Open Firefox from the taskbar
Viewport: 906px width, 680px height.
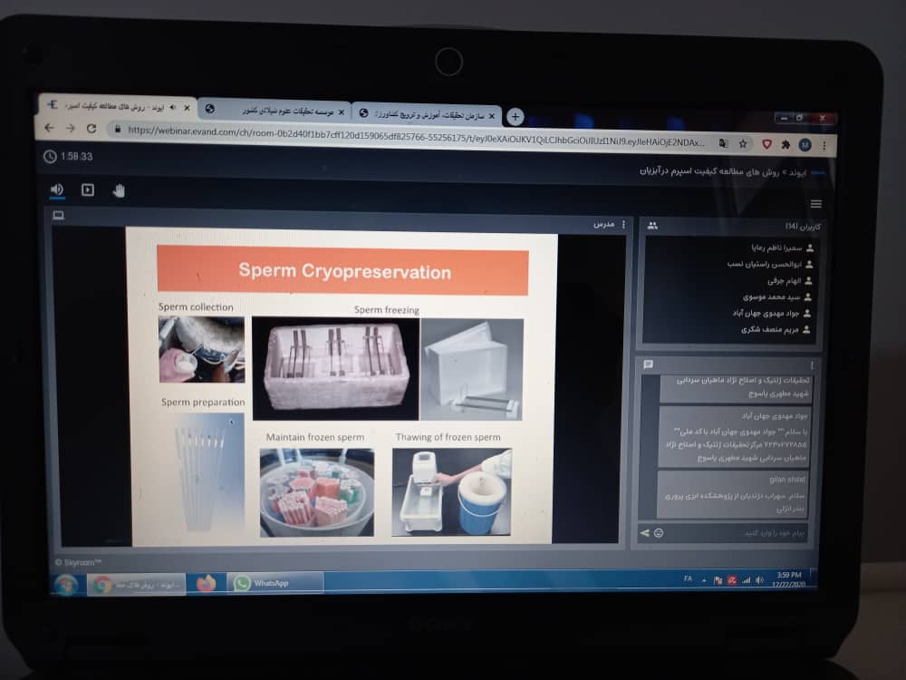pyautogui.click(x=206, y=583)
